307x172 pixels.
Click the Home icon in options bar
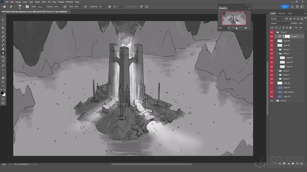click(3, 7)
